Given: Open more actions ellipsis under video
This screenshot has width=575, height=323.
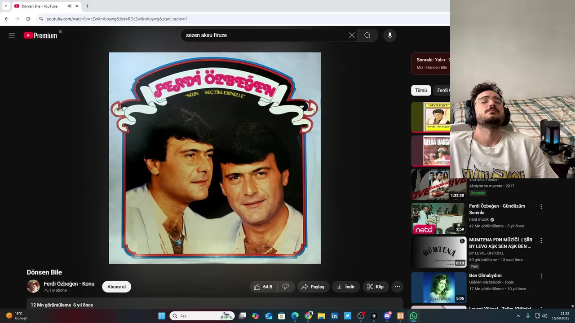Looking at the screenshot, I should coord(397,287).
